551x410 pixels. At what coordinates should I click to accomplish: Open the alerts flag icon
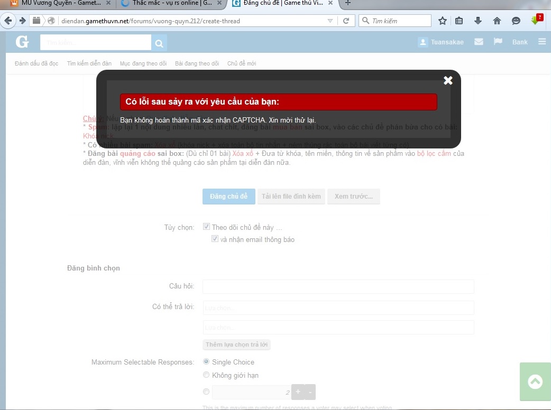tap(498, 42)
